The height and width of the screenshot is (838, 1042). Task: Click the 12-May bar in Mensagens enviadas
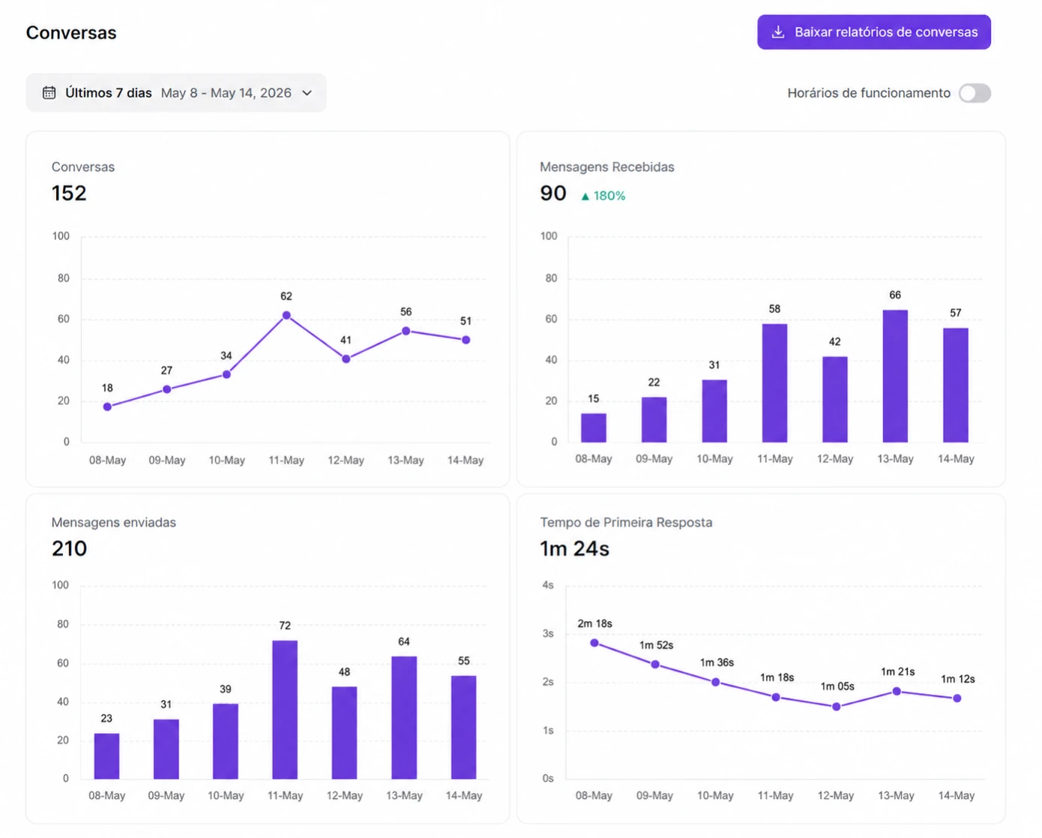click(344, 733)
